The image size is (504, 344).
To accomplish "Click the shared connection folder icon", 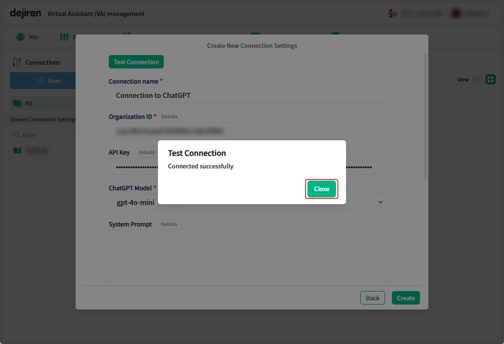I will (x=17, y=150).
